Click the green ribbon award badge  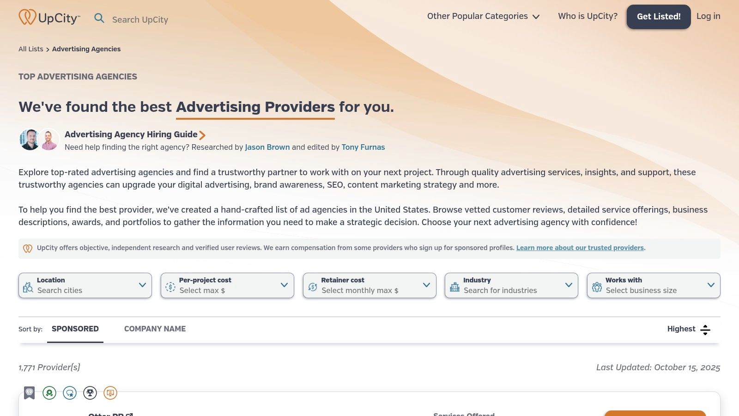pos(49,393)
